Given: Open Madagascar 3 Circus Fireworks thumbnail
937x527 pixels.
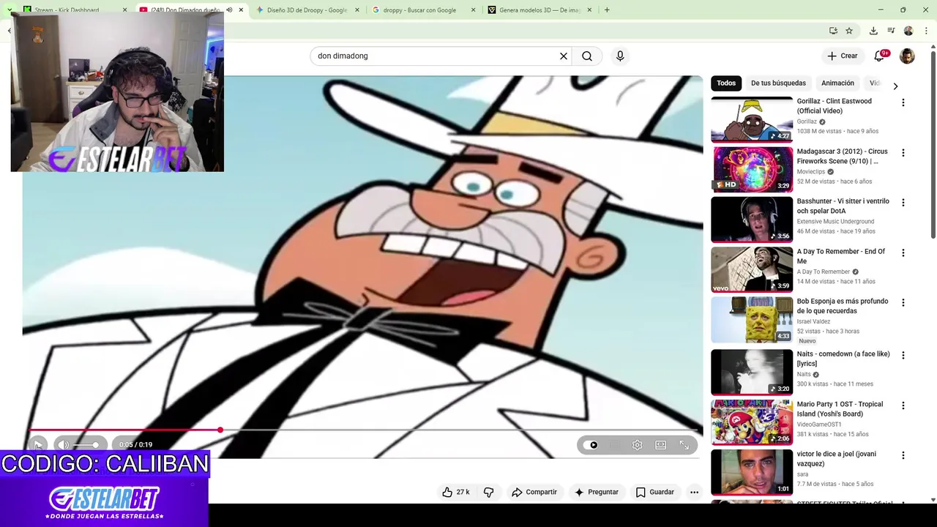Looking at the screenshot, I should coord(752,169).
